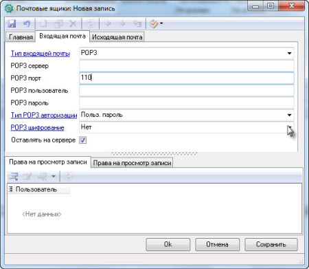
Task: Open dropdown arrow beside checklist toolbar icon
Action: coord(161,23)
